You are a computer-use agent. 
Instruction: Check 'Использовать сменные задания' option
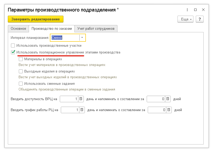(x=21, y=84)
